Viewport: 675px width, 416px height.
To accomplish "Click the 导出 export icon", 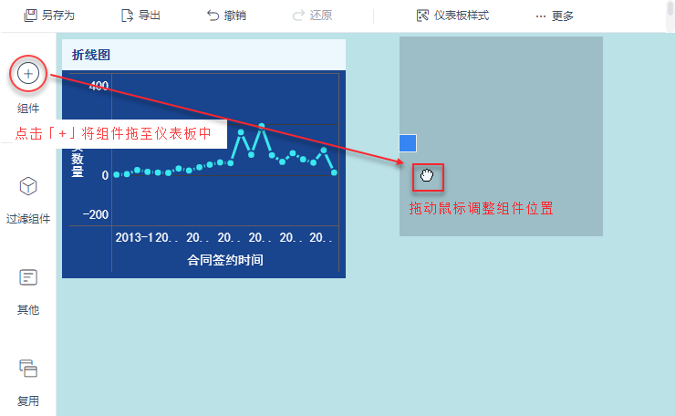I will tap(127, 16).
